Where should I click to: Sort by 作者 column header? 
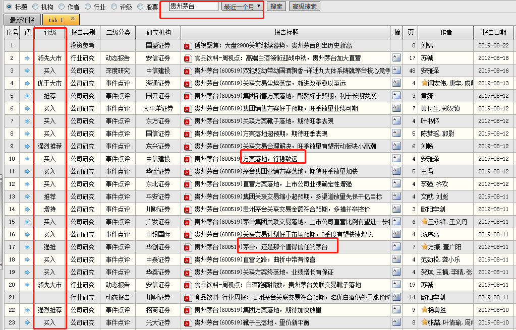point(446,33)
